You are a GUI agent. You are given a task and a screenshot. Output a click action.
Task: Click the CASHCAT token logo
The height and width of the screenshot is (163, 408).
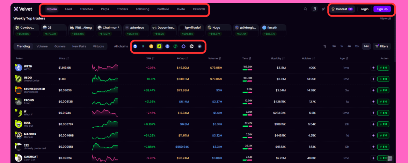(x=18, y=158)
